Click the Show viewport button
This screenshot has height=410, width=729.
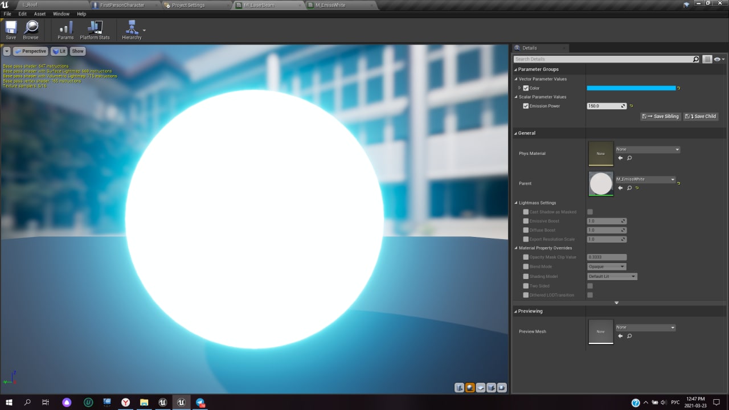coord(77,51)
